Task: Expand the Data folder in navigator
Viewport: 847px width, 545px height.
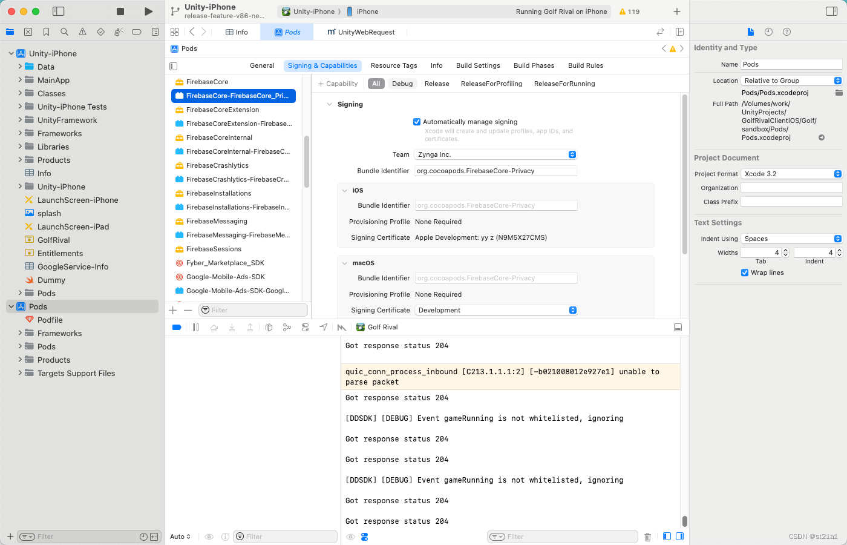Action: click(20, 67)
